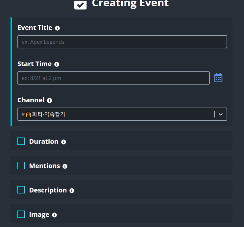Focus the Event Title input field
The image size is (244, 227).
point(122,42)
